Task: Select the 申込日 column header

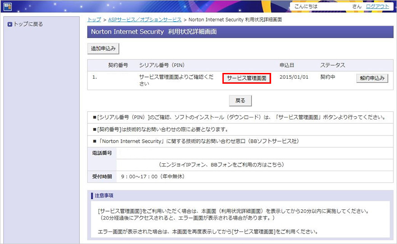Action: [x=286, y=65]
